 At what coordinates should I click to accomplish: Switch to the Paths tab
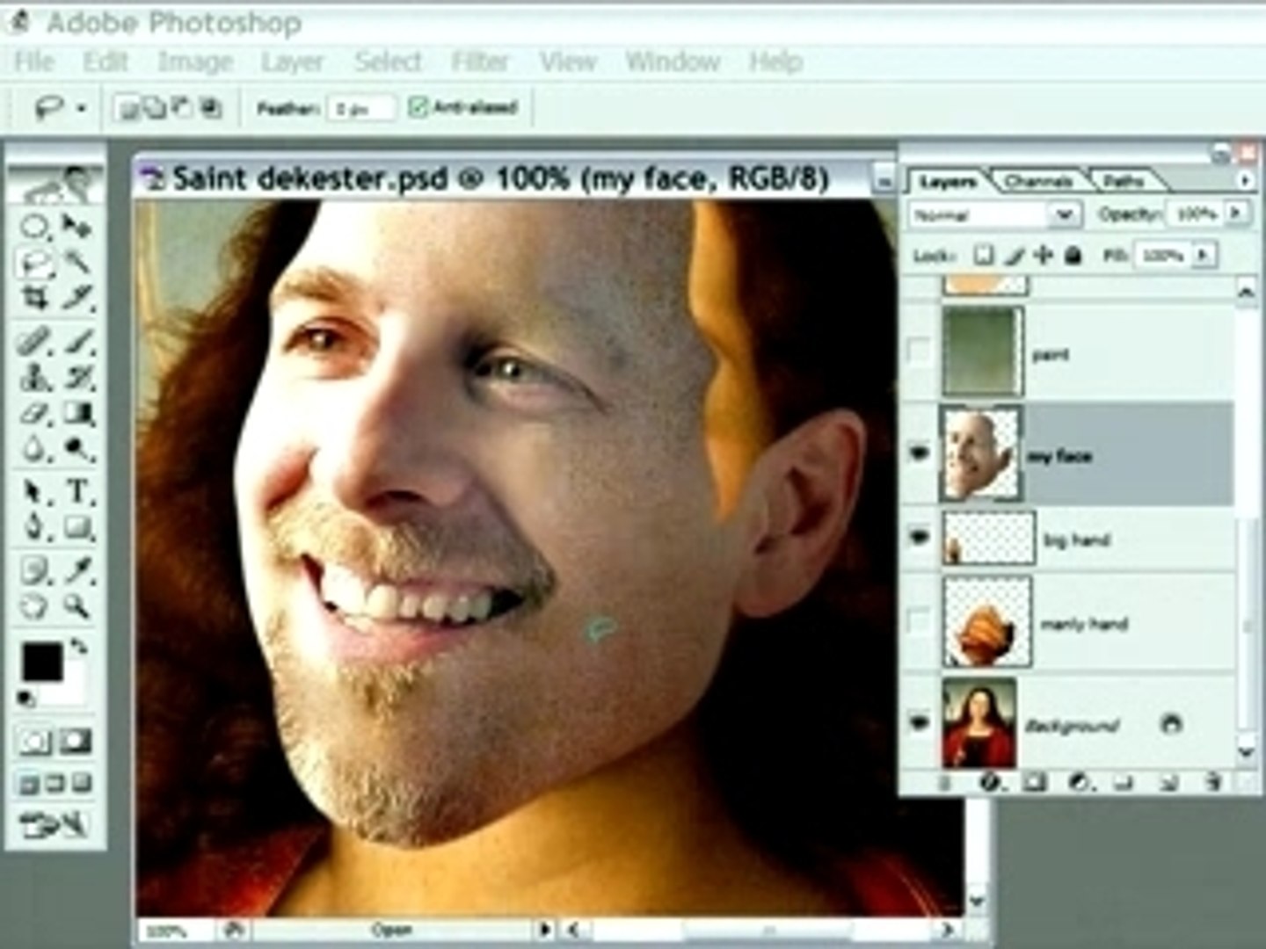point(1124,182)
